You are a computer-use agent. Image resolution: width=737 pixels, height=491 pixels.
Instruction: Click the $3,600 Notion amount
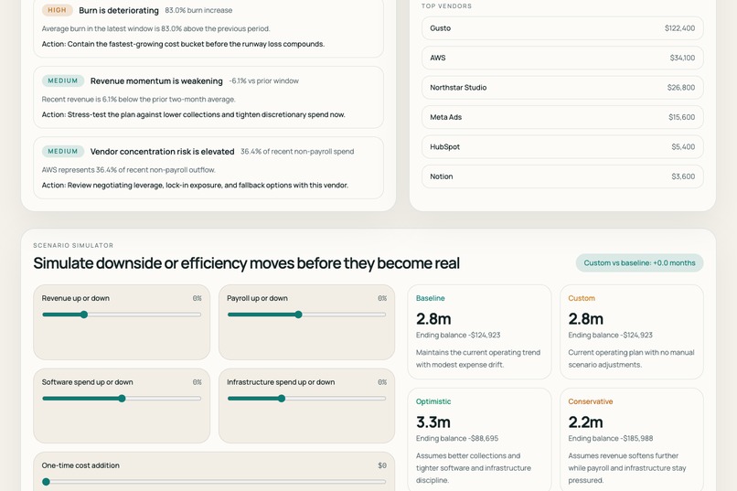pos(683,176)
